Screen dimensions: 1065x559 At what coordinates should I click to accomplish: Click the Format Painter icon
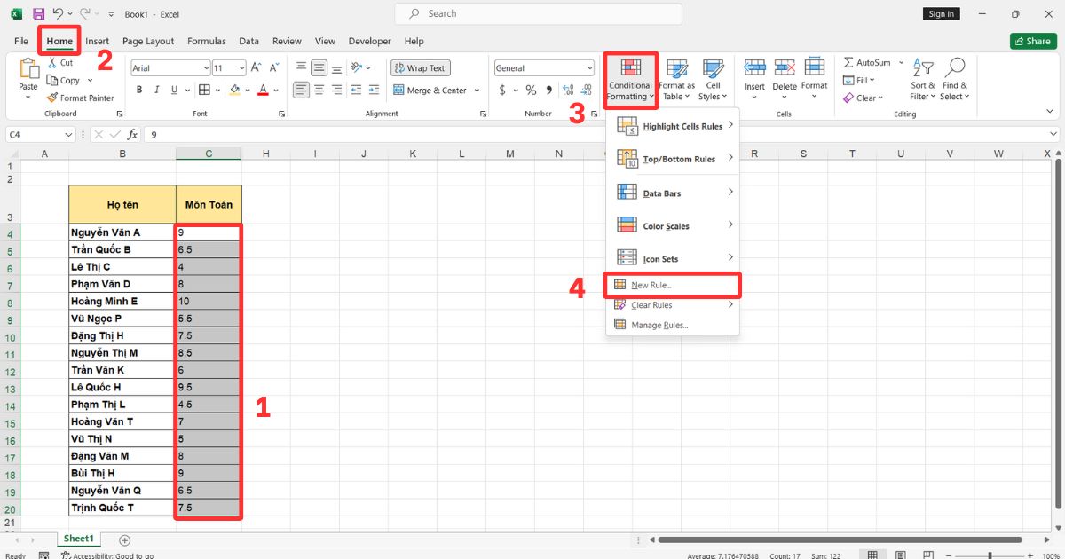coord(52,98)
